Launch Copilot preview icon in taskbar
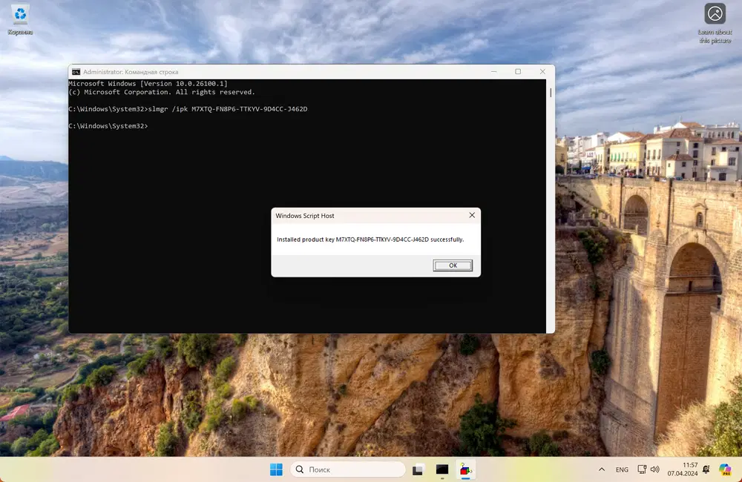 point(725,469)
